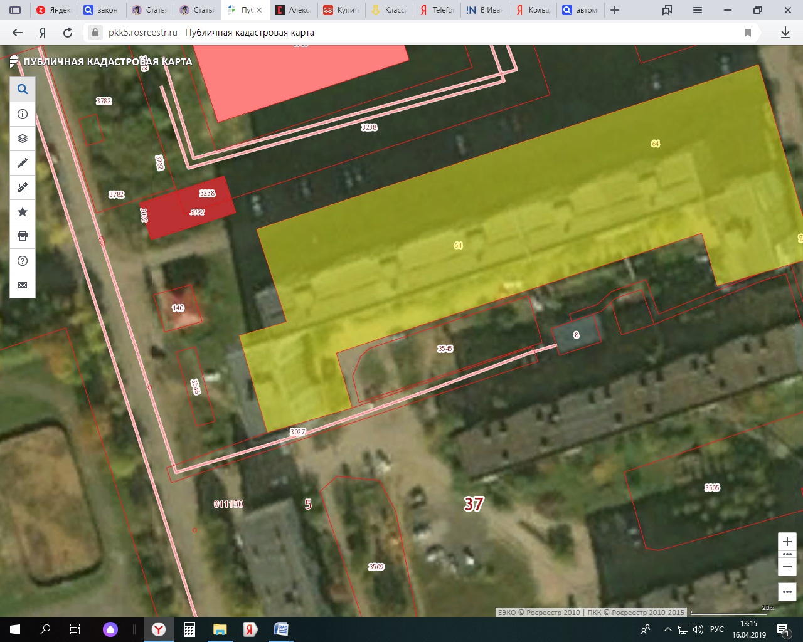Click parcel label 140

click(x=178, y=308)
